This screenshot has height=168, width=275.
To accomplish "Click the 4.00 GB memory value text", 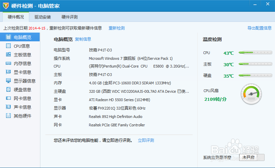I will point(130,83).
